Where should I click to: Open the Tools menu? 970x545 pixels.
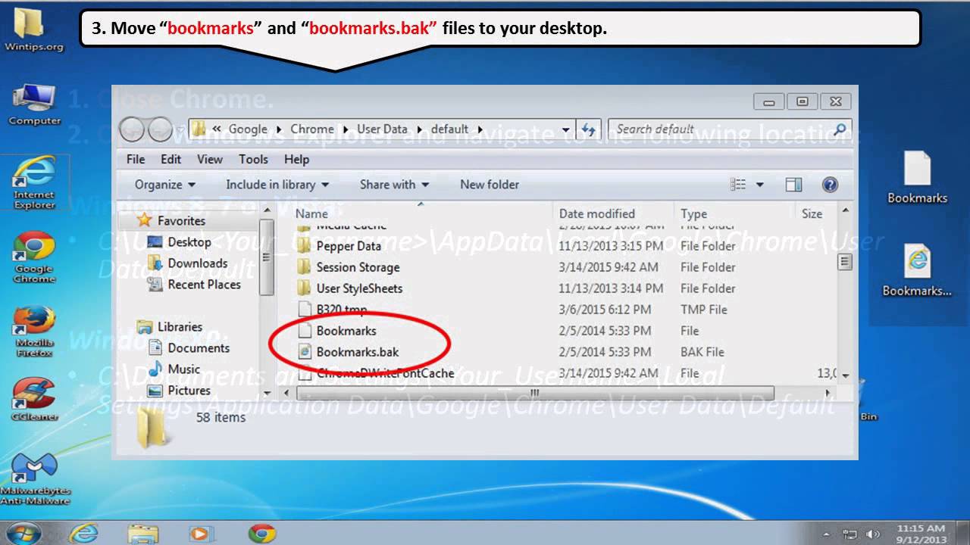pyautogui.click(x=253, y=159)
